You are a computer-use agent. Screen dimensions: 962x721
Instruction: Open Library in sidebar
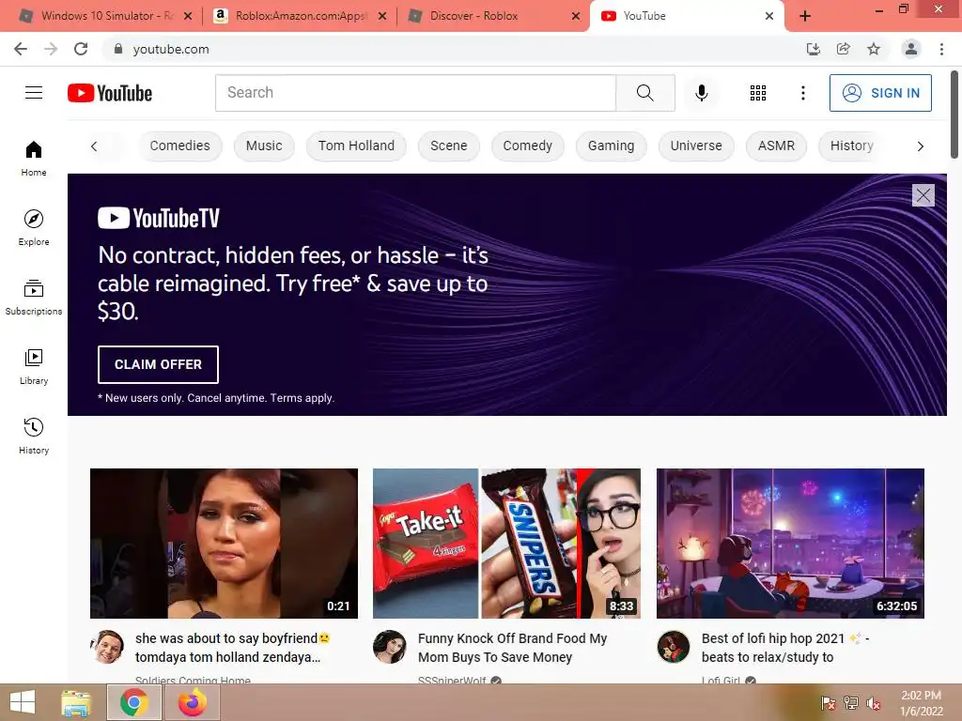(x=34, y=367)
